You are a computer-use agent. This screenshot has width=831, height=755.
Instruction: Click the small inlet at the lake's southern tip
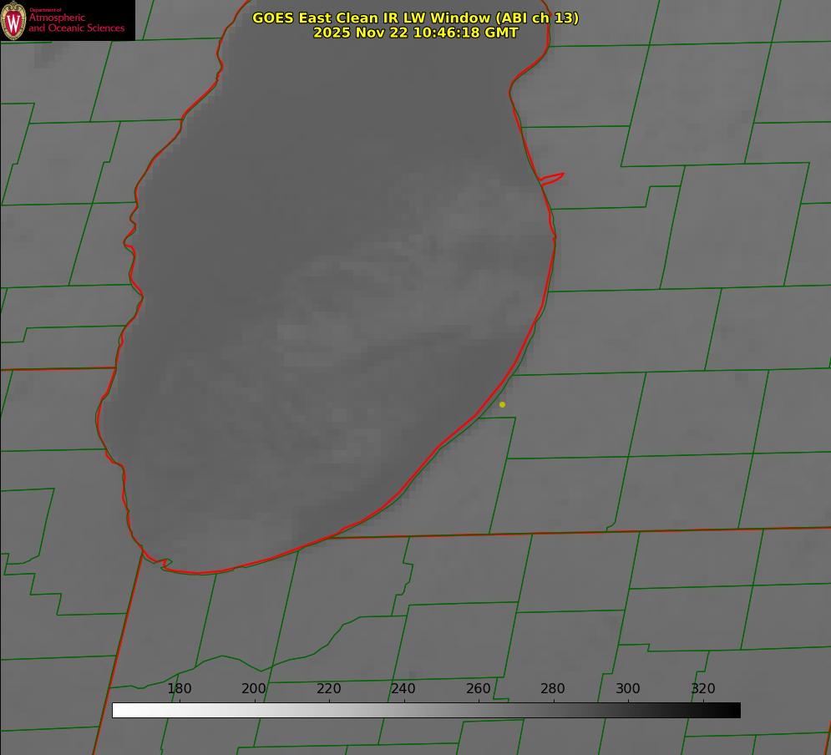click(x=165, y=564)
